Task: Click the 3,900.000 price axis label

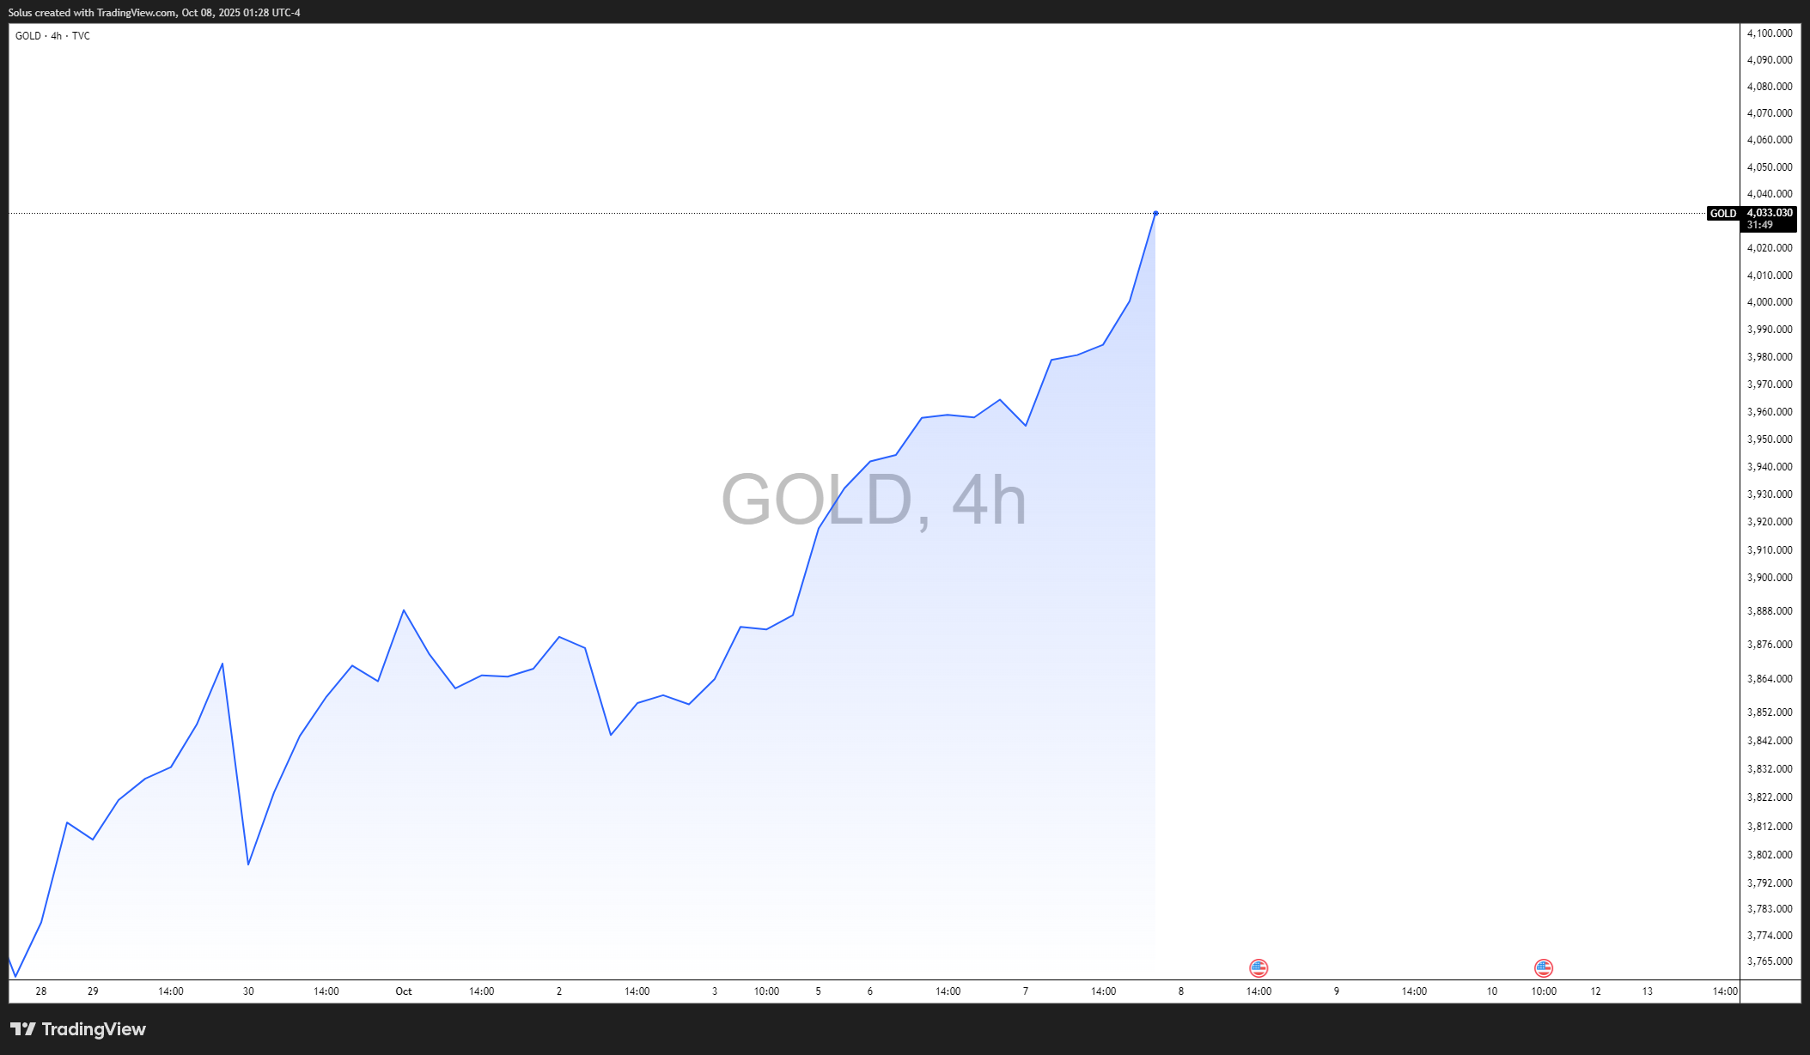Action: pyautogui.click(x=1770, y=578)
